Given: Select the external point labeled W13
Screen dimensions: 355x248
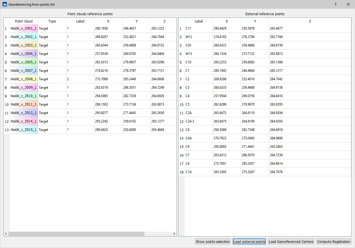Looking at the screenshot, I should [x=198, y=54].
